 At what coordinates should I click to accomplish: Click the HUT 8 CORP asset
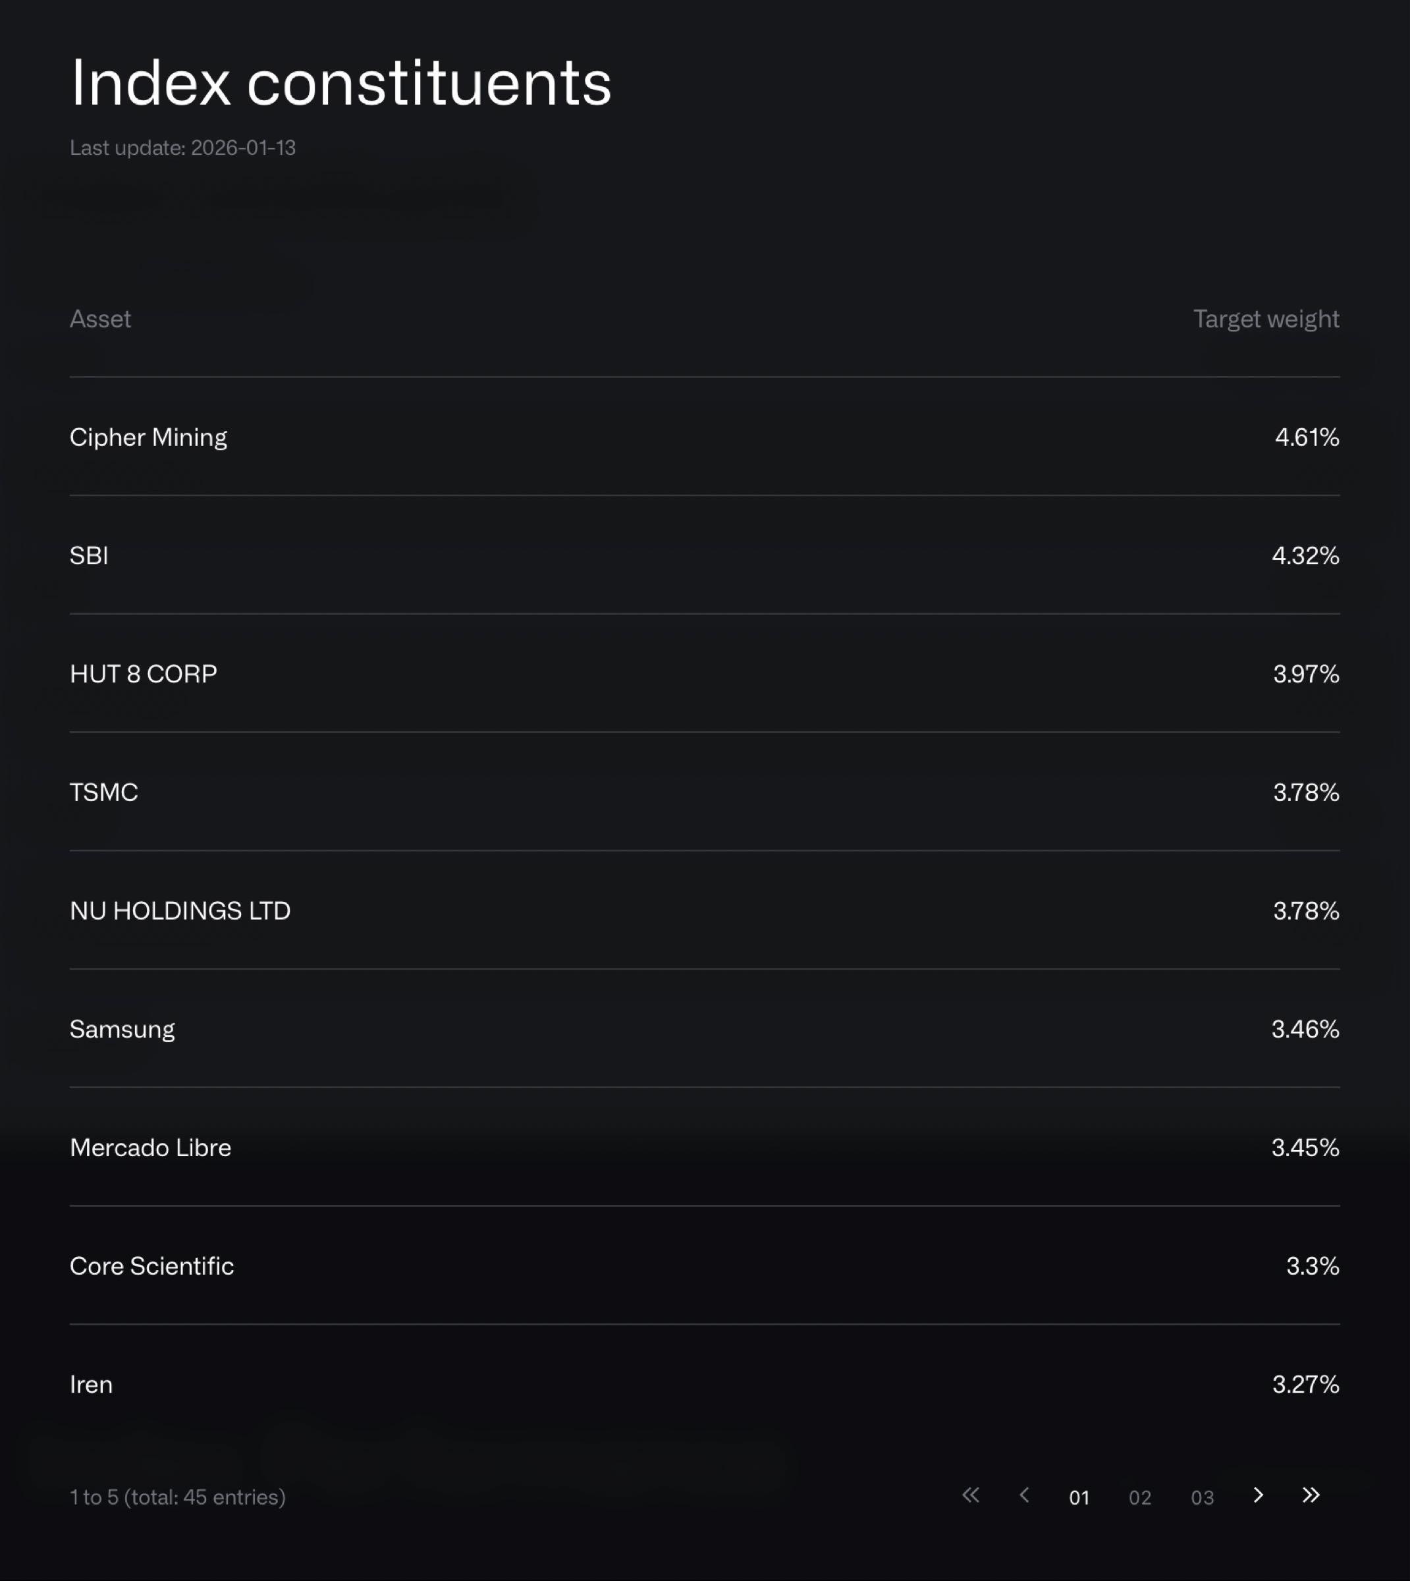(144, 673)
